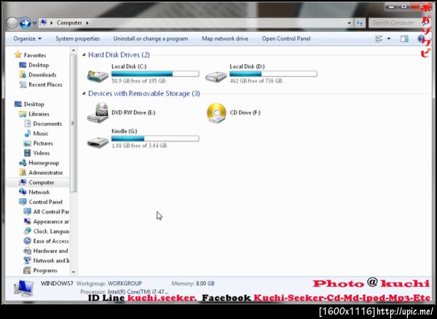Click the Computer breadcrumb in address bar

click(x=69, y=23)
